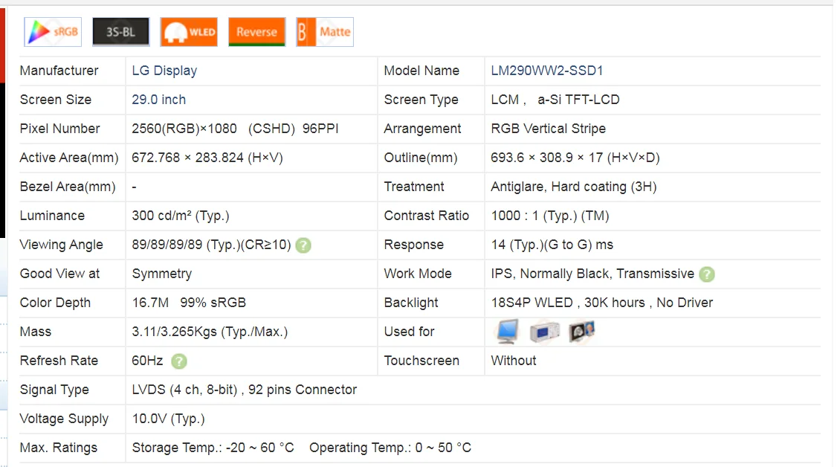Click the Manufacturer row label

click(59, 71)
